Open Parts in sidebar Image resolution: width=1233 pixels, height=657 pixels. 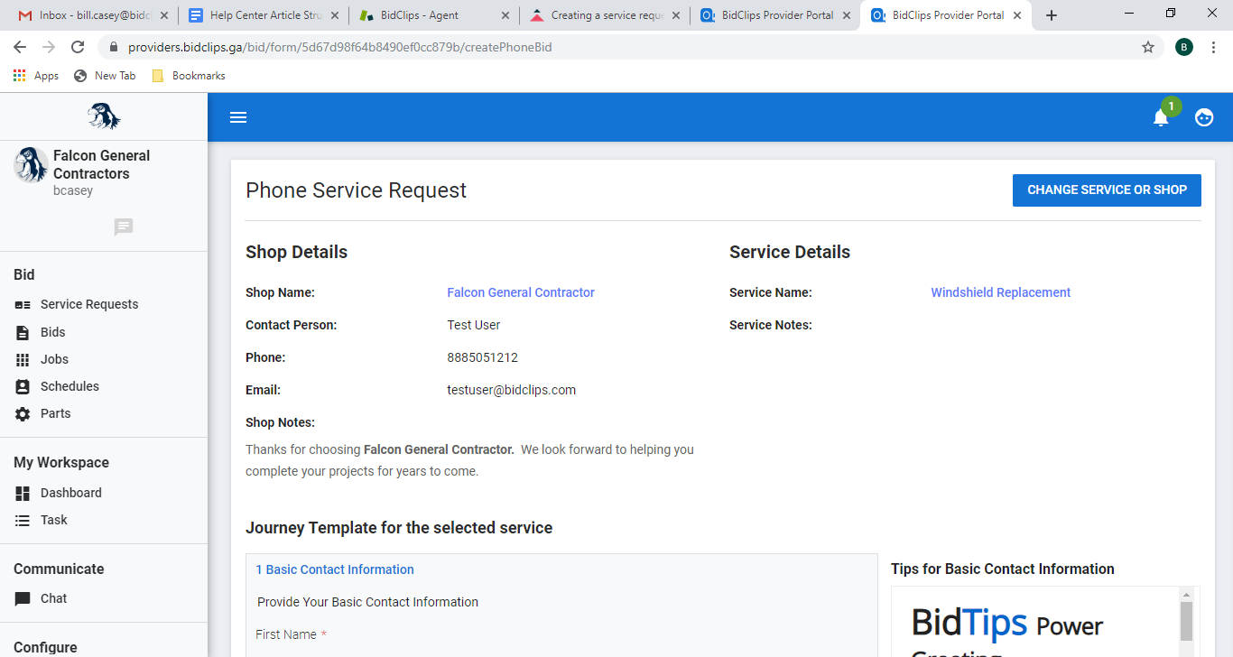(x=56, y=413)
